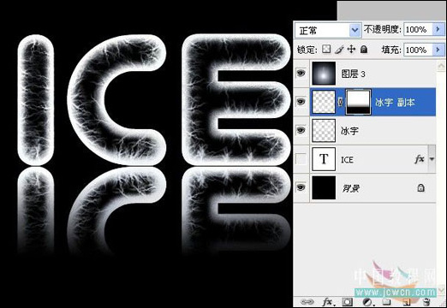Select the 背景 layer

[373, 188]
